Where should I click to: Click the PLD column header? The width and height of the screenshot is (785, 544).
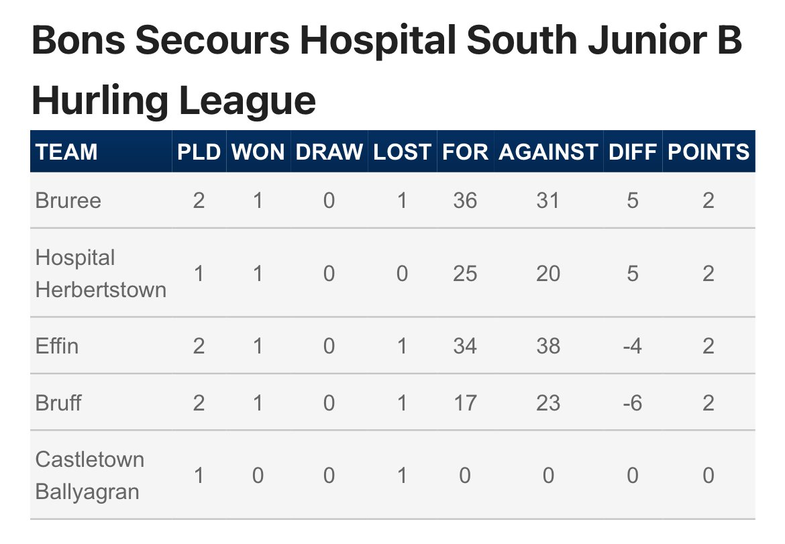pos(199,152)
